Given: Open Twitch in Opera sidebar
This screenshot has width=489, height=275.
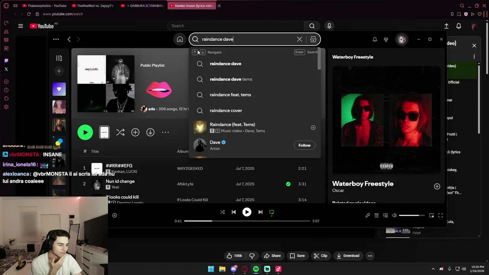Looking at the screenshot, I should 6,61.
